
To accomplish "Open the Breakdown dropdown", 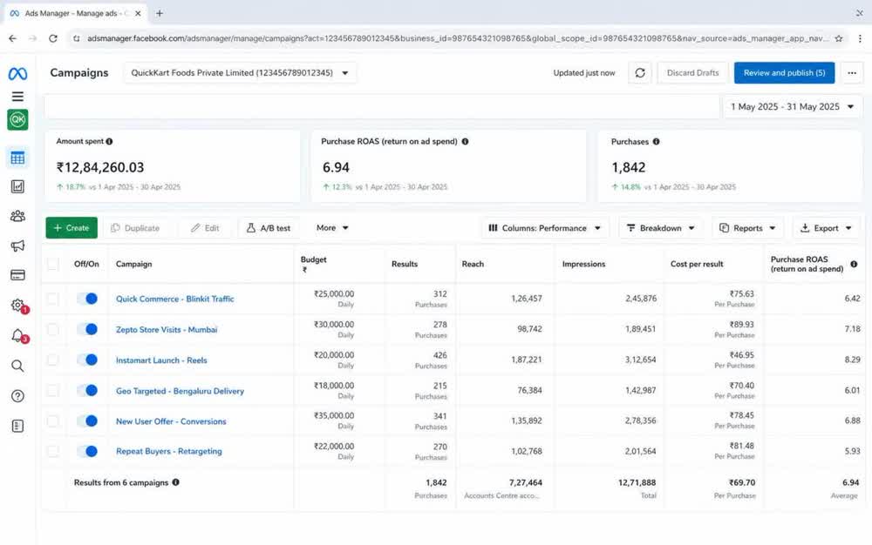I will pyautogui.click(x=660, y=227).
